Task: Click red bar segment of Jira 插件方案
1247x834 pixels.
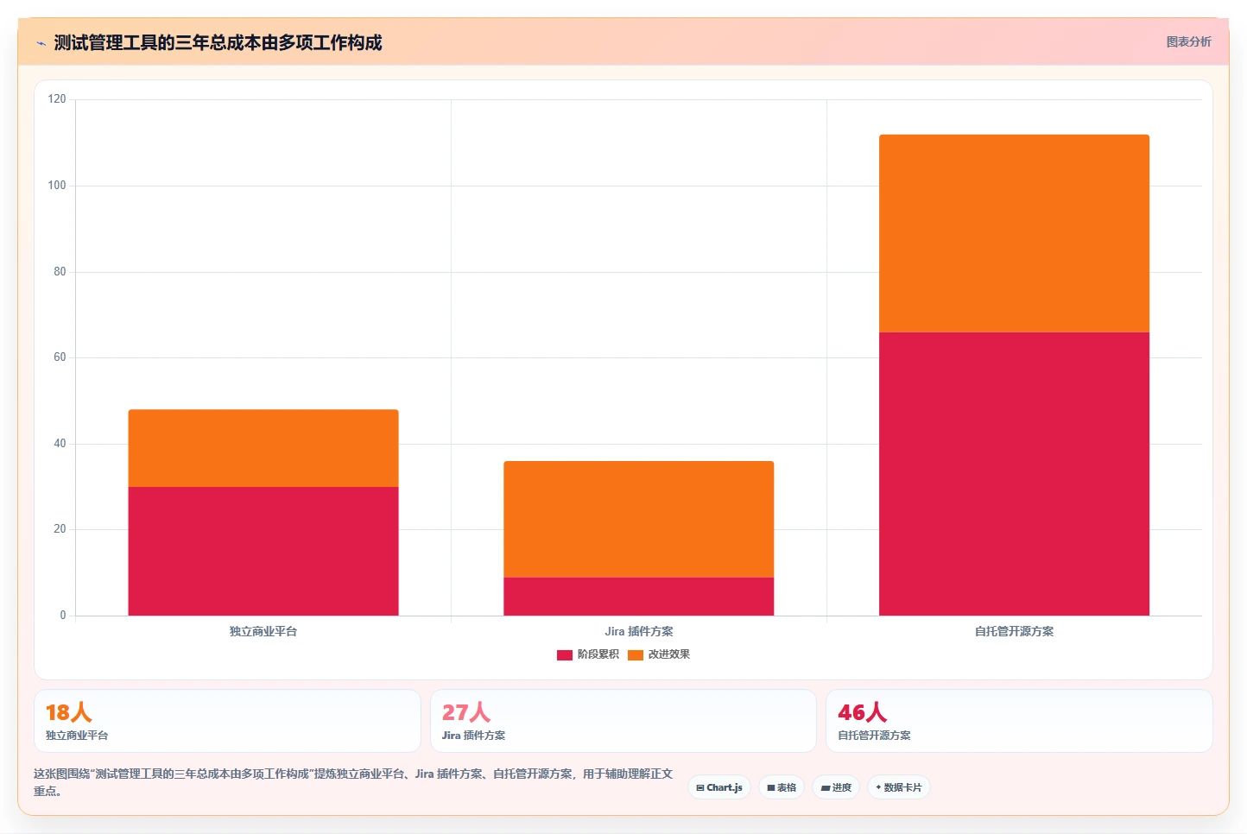Action: tap(639, 597)
